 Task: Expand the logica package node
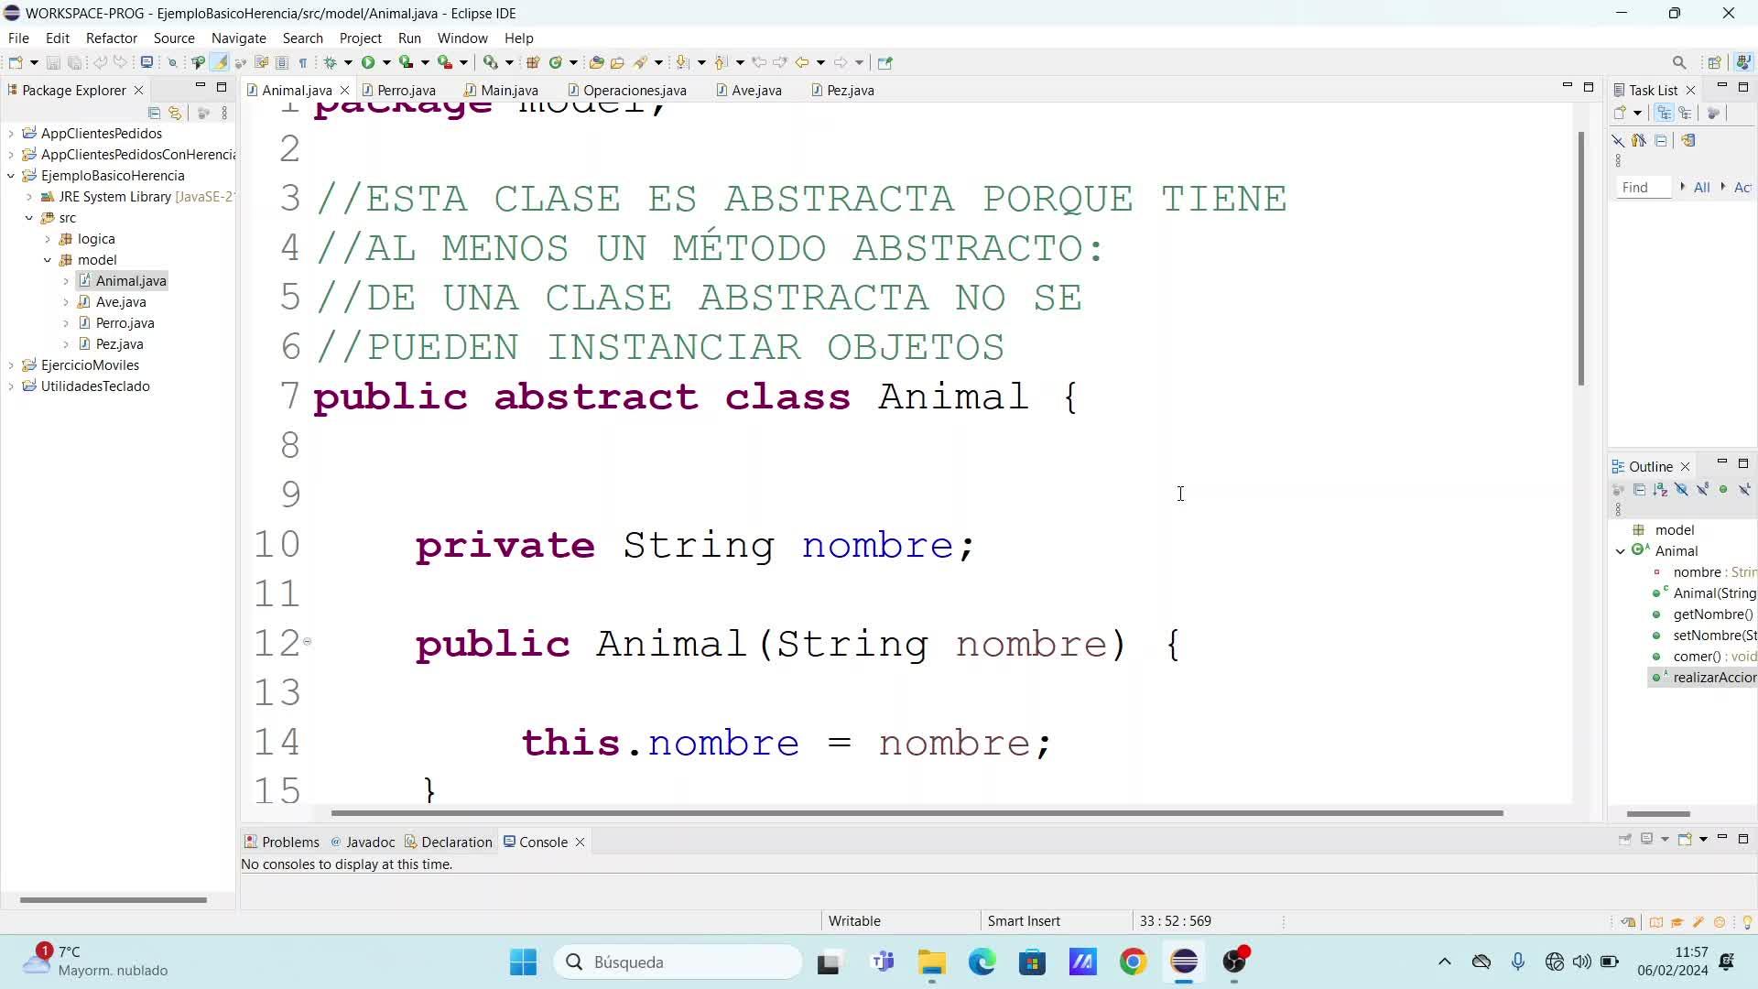(48, 239)
